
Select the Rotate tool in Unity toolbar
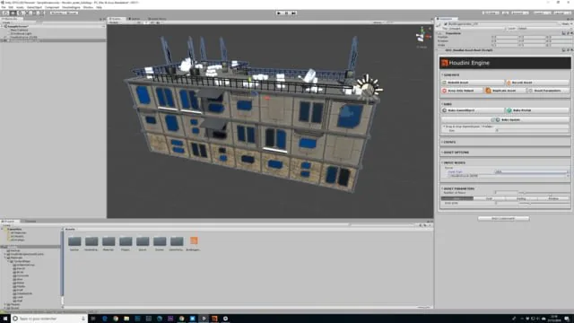tap(21, 13)
